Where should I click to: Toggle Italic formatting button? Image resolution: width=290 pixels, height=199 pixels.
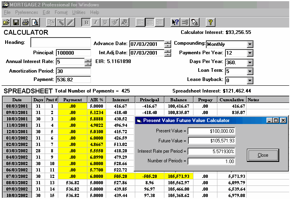pyautogui.click(x=96, y=22)
